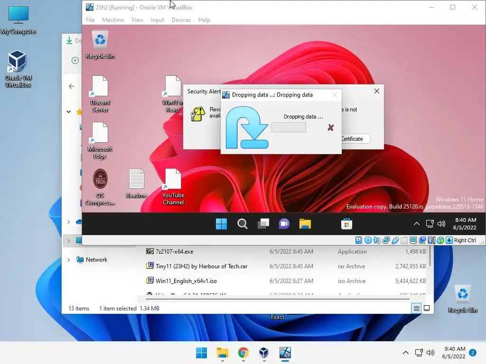Open the VM clock showing 8:40 AM
486x364 pixels.
(465, 224)
